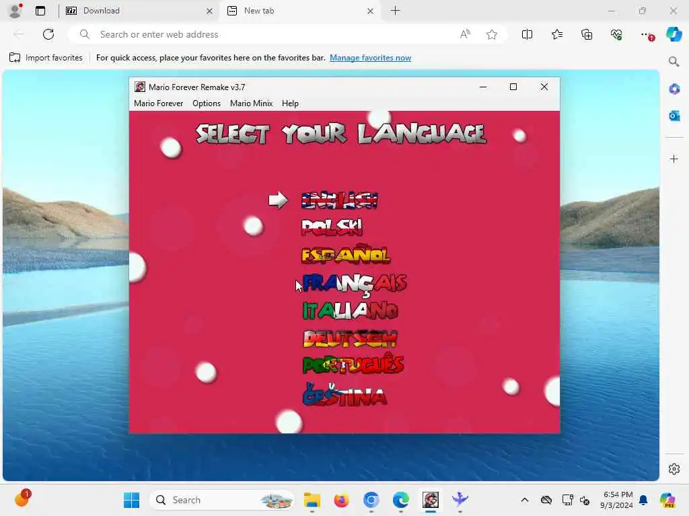
Task: Maximize the Mario Forever Remake window
Action: (x=513, y=87)
